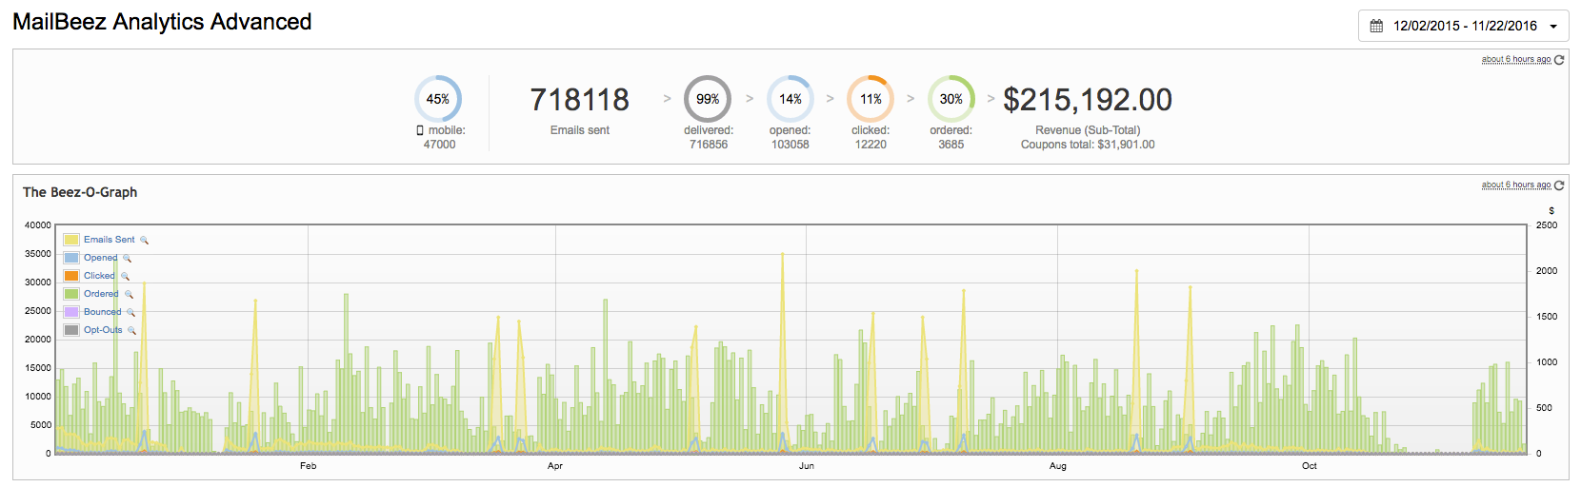The image size is (1581, 487).
Task: Click 'about 6 hours ago' above the graph
Action: point(1516,185)
